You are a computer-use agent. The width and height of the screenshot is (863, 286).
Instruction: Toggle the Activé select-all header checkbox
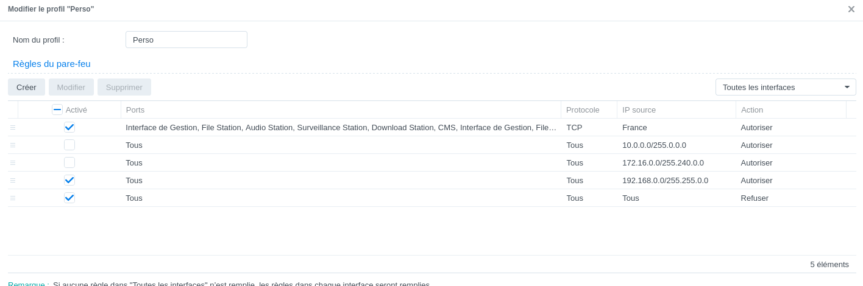click(57, 110)
